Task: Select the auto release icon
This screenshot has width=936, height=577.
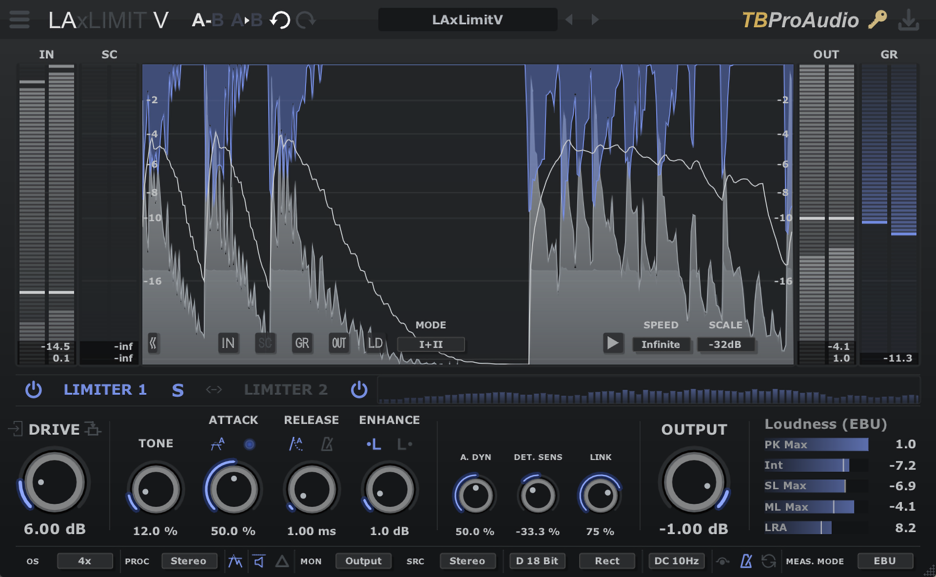Action: 296,444
